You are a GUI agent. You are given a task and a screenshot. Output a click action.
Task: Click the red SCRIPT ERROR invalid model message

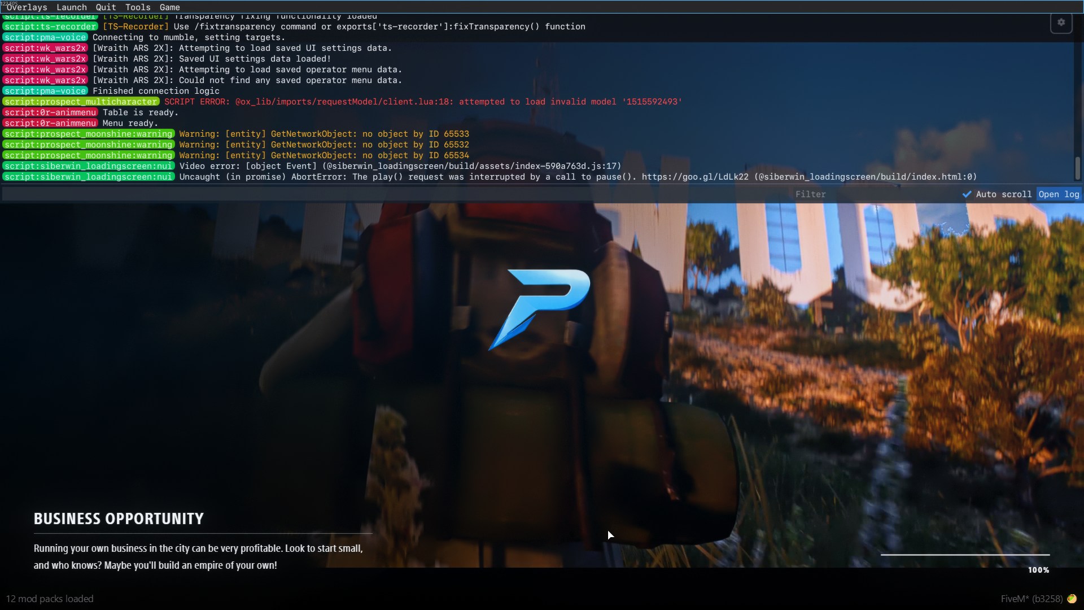[423, 102]
